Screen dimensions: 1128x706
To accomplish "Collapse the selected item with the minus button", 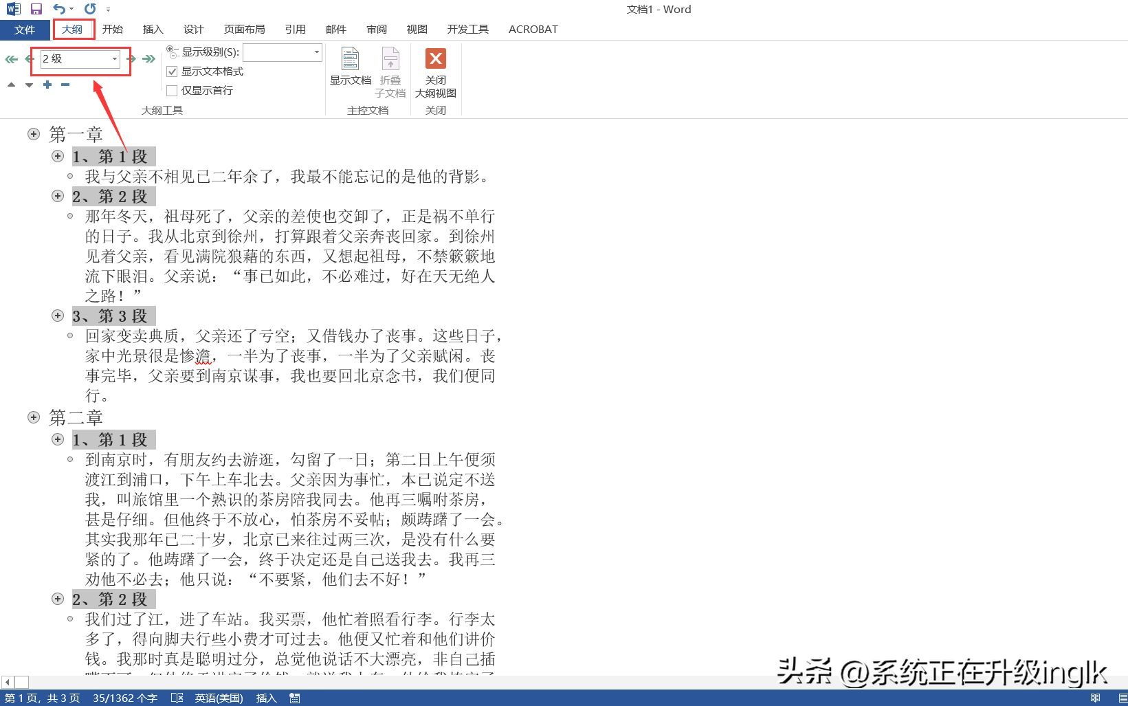I will 65,85.
